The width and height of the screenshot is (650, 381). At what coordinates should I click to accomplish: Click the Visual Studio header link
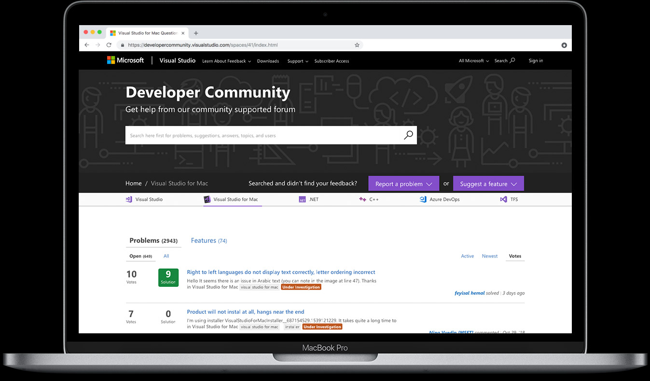click(177, 60)
